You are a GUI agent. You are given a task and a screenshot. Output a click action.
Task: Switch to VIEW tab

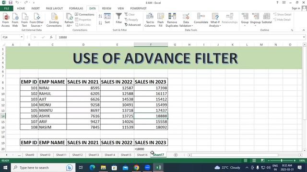120,9
